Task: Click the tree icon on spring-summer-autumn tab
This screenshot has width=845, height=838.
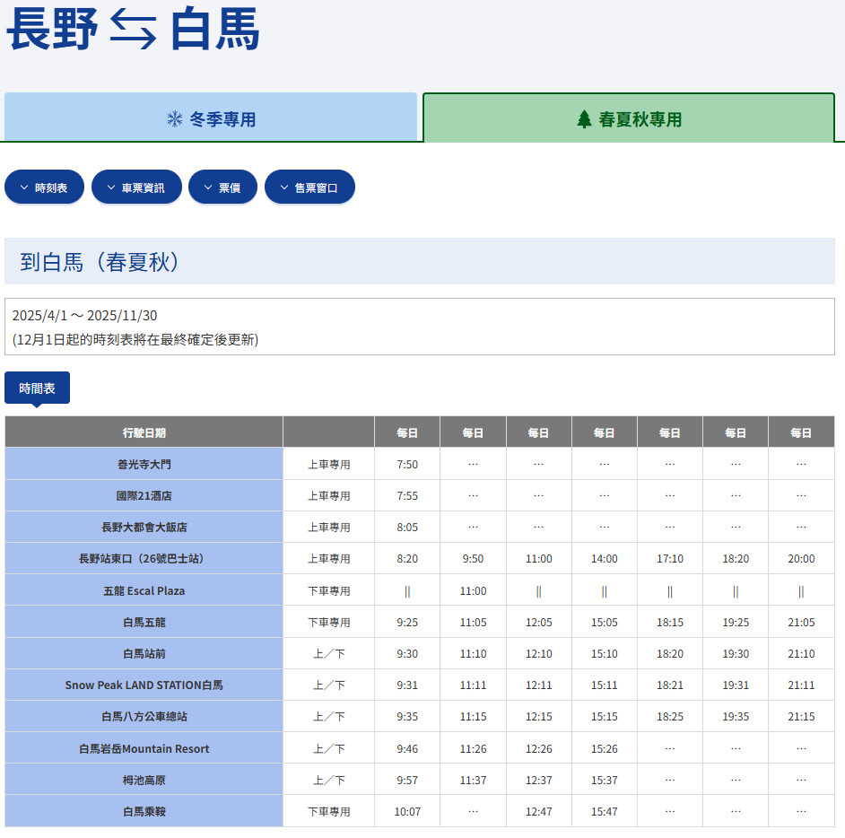Action: coord(584,119)
